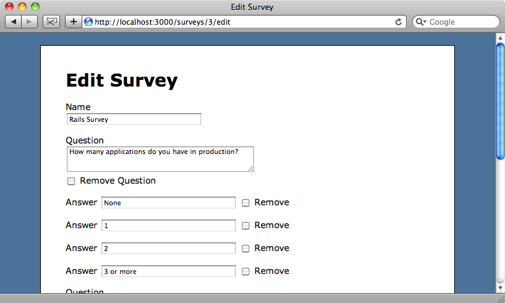This screenshot has height=303, width=505.
Task: Go forward with the browser forward arrow
Action: tap(29, 22)
